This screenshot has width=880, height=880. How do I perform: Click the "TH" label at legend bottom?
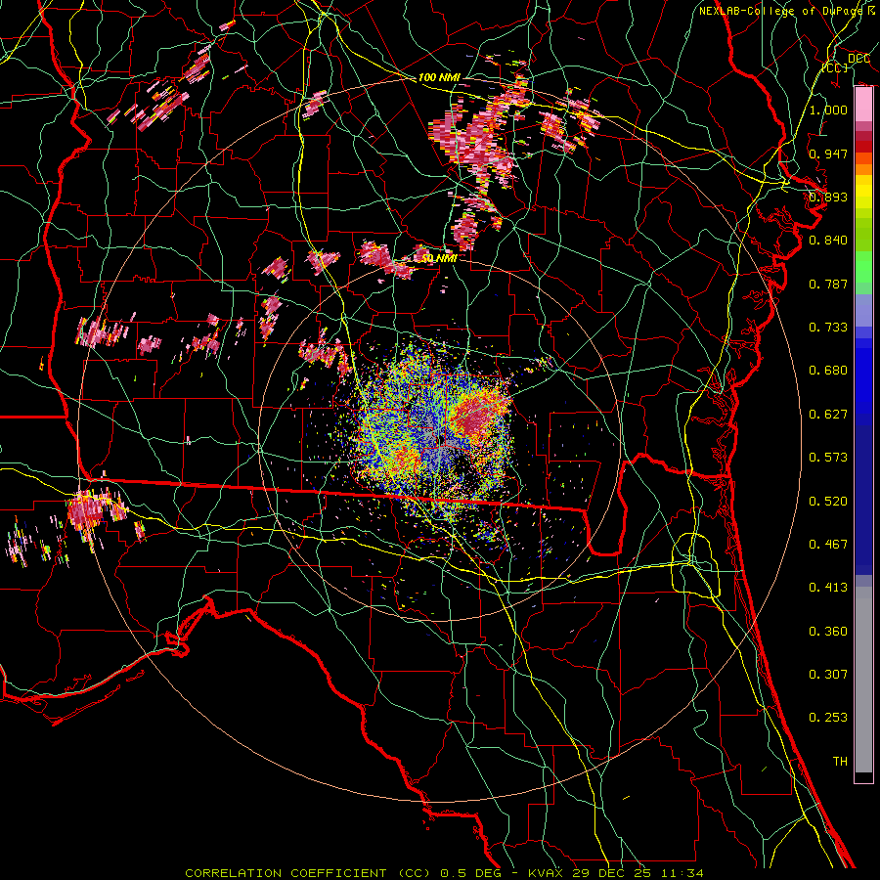[x=840, y=762]
